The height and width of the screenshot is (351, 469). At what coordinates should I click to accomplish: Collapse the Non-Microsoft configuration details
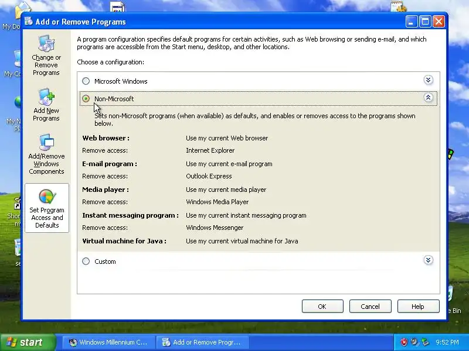(x=429, y=97)
